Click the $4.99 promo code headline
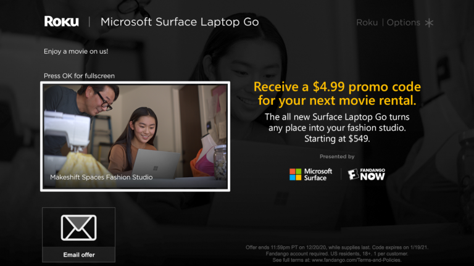474x266 pixels. [x=337, y=93]
